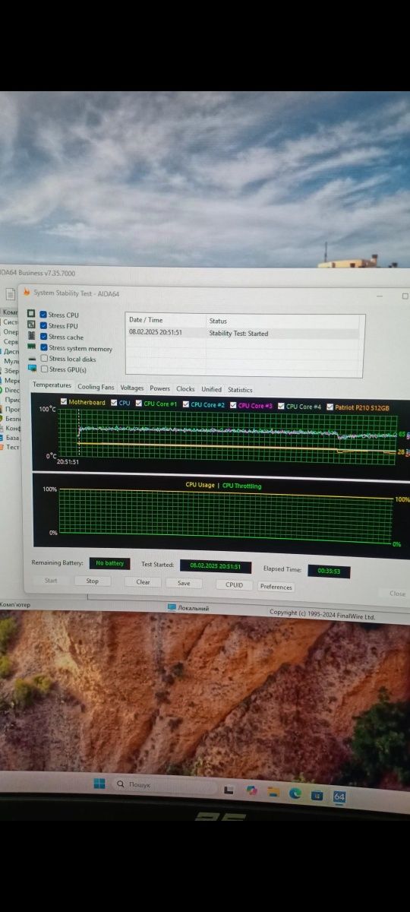
Task: Open File Explorer from the taskbar
Action: tap(273, 793)
